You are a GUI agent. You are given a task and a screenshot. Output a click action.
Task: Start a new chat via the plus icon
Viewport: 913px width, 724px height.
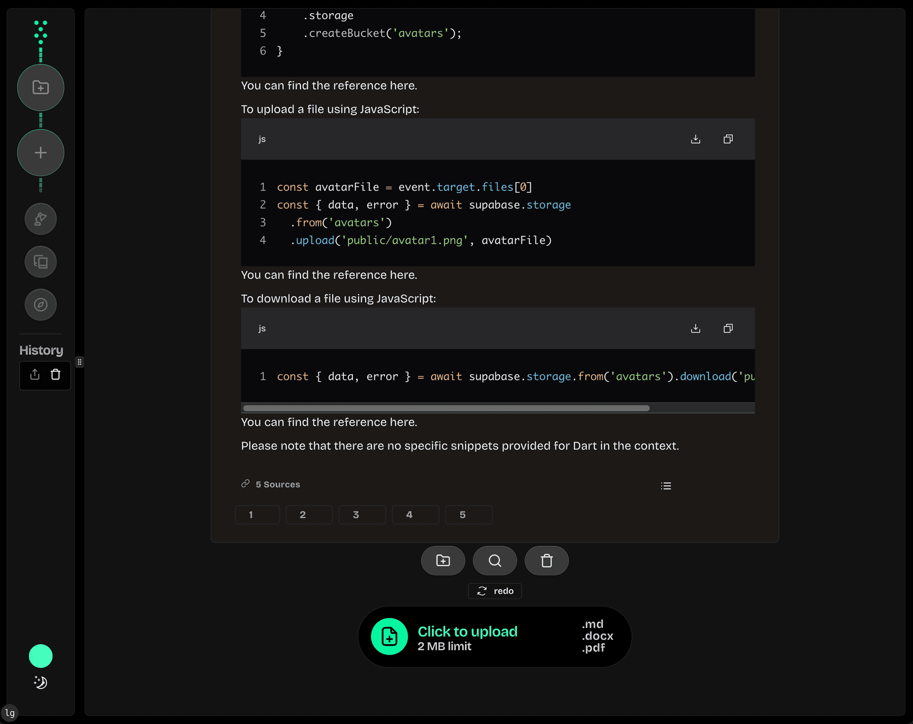tap(40, 152)
